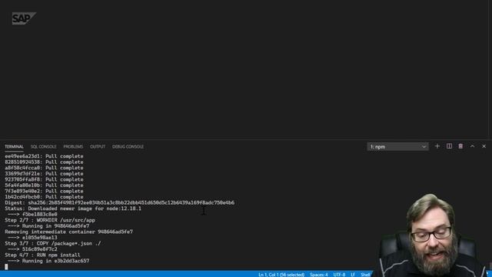Click the terminal cursor prompt line

pos(6,267)
